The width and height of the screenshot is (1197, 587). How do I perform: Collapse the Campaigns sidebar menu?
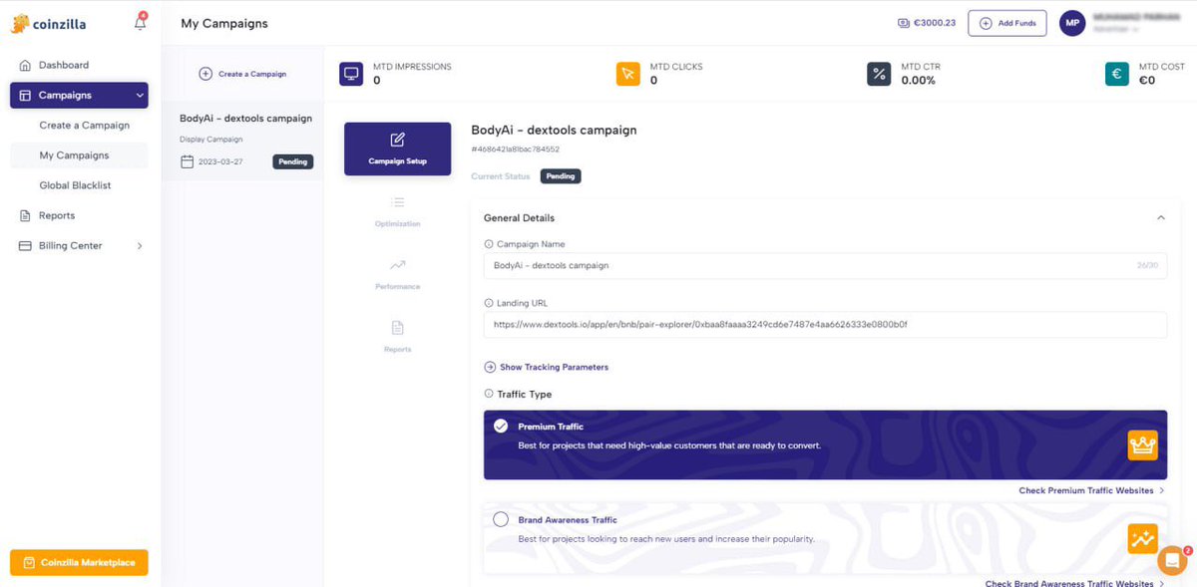click(x=140, y=96)
